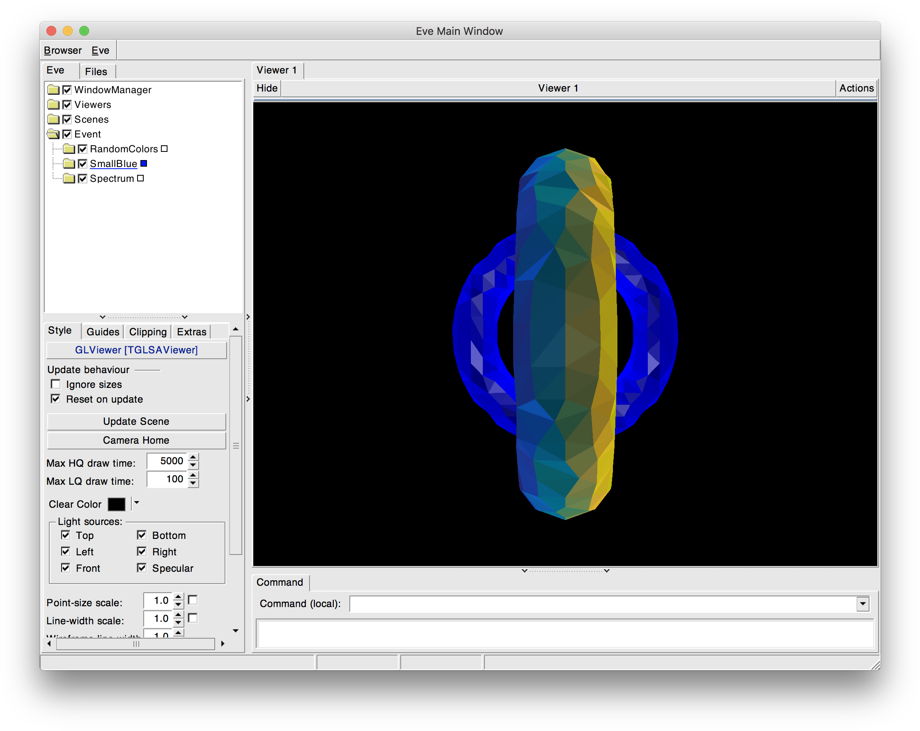Click the SmallBlue blue color swatch
920x731 pixels.
[x=144, y=163]
